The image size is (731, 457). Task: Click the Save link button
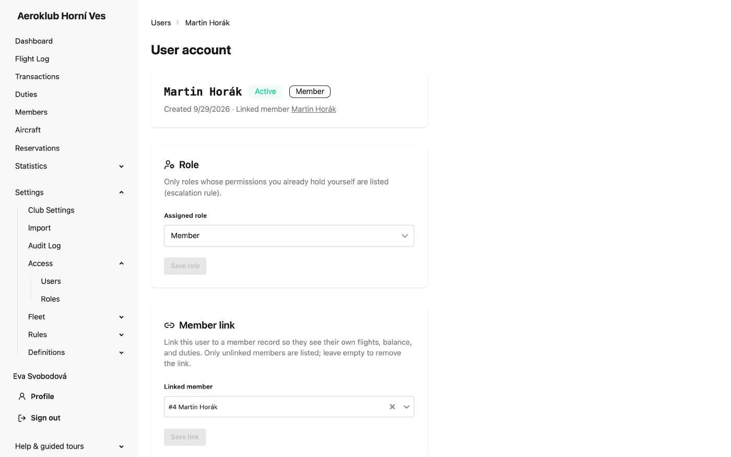[x=185, y=437]
